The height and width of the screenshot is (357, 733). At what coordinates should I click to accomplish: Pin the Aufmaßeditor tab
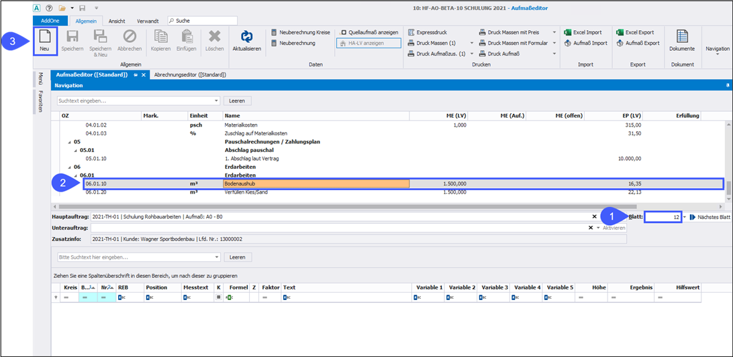coord(135,75)
